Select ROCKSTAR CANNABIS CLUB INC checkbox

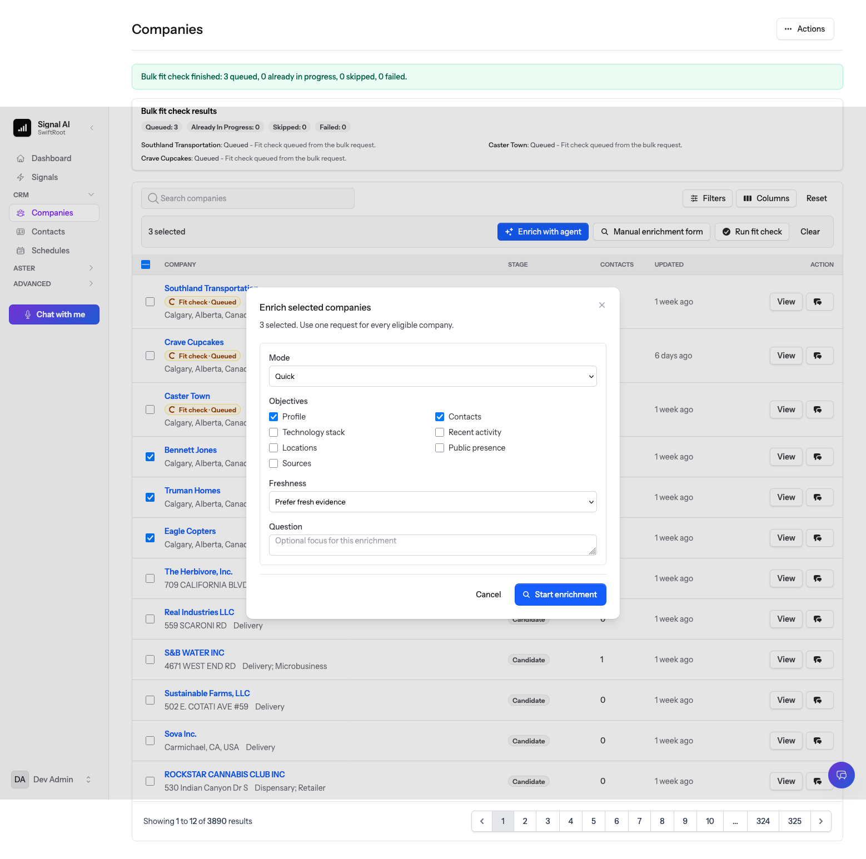(150, 781)
